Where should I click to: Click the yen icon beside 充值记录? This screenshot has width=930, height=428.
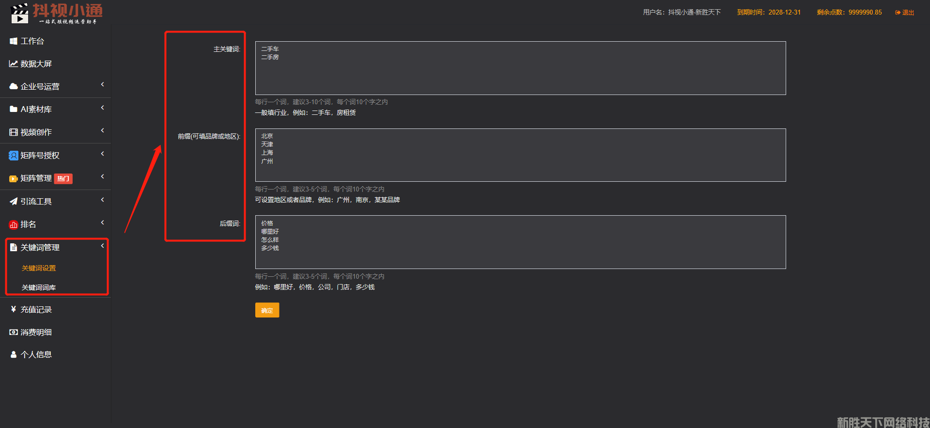(14, 309)
